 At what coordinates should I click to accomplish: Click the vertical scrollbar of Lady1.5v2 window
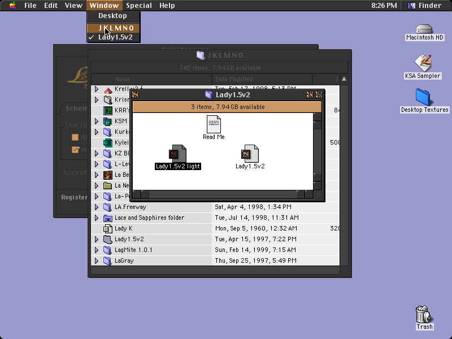click(318, 151)
